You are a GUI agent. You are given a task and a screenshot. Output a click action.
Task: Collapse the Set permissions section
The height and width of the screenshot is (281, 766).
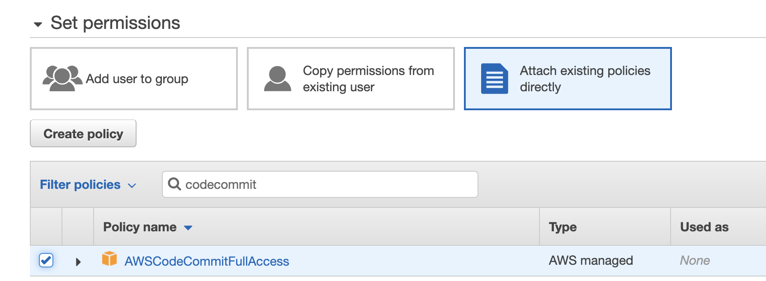(38, 24)
